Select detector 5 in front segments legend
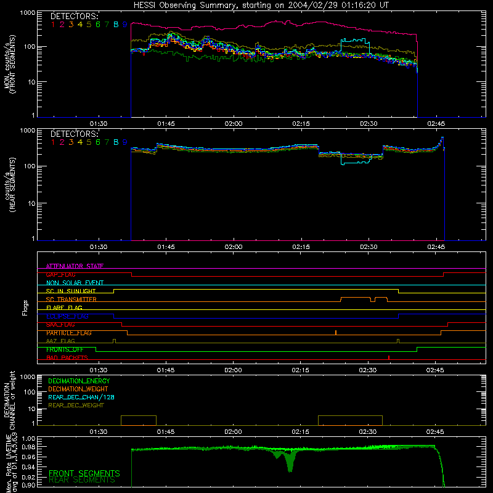 (x=89, y=25)
